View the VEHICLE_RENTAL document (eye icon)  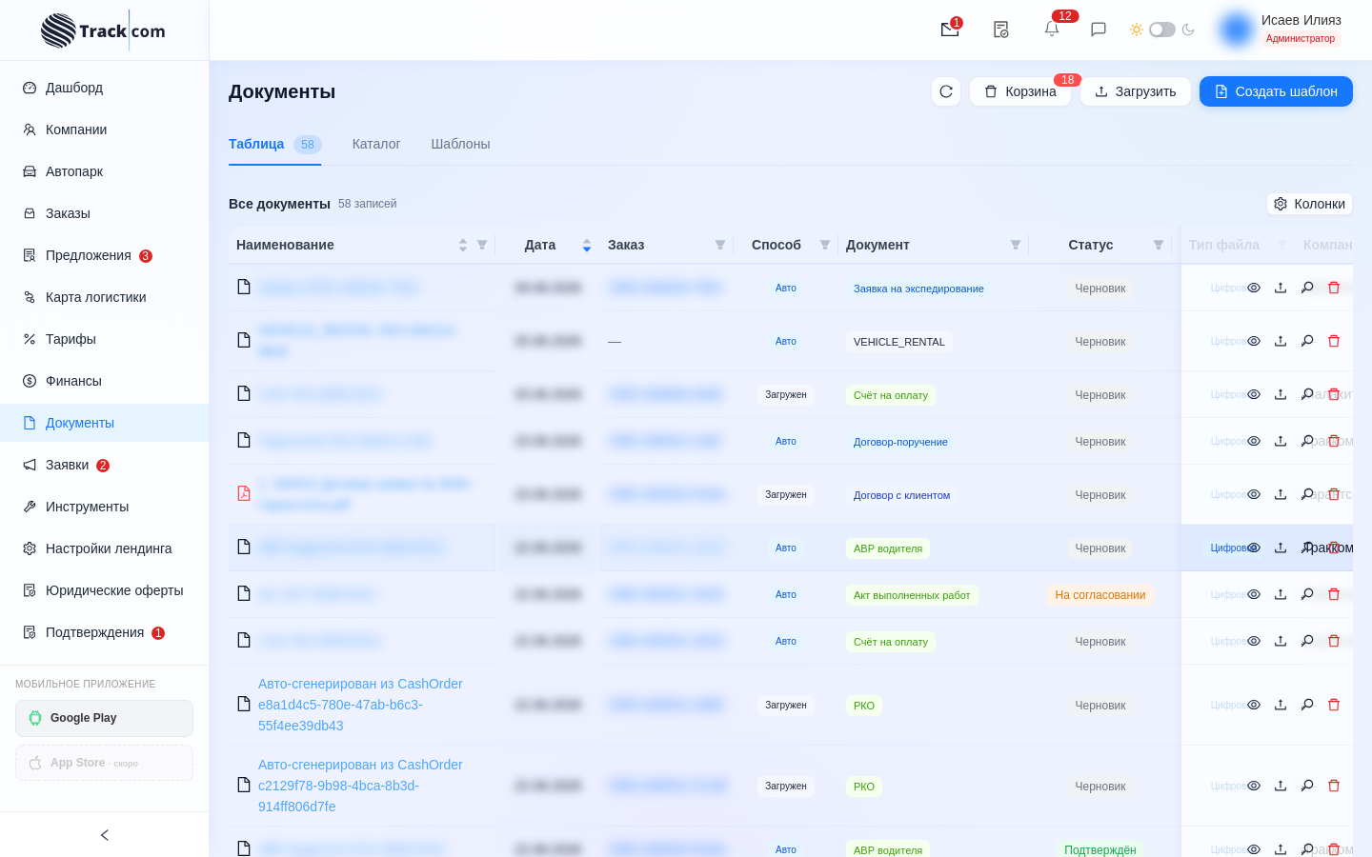tap(1254, 341)
